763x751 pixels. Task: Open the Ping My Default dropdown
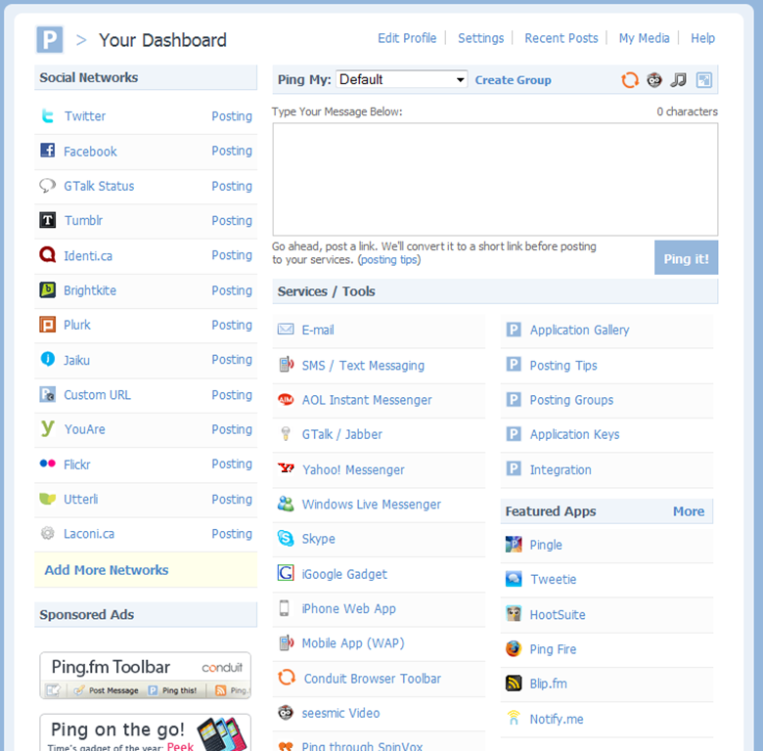402,80
